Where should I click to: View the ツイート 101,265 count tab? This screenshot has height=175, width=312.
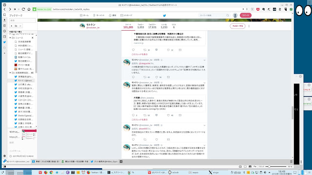(128, 26)
